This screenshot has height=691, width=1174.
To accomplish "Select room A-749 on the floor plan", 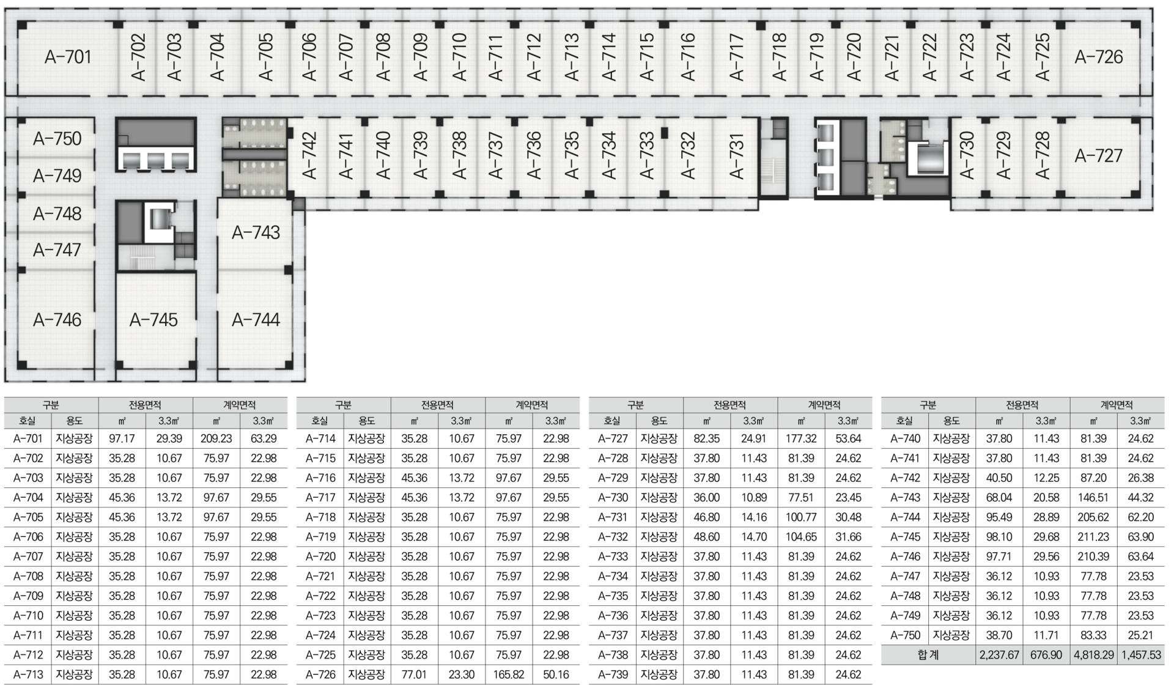I will point(57,176).
